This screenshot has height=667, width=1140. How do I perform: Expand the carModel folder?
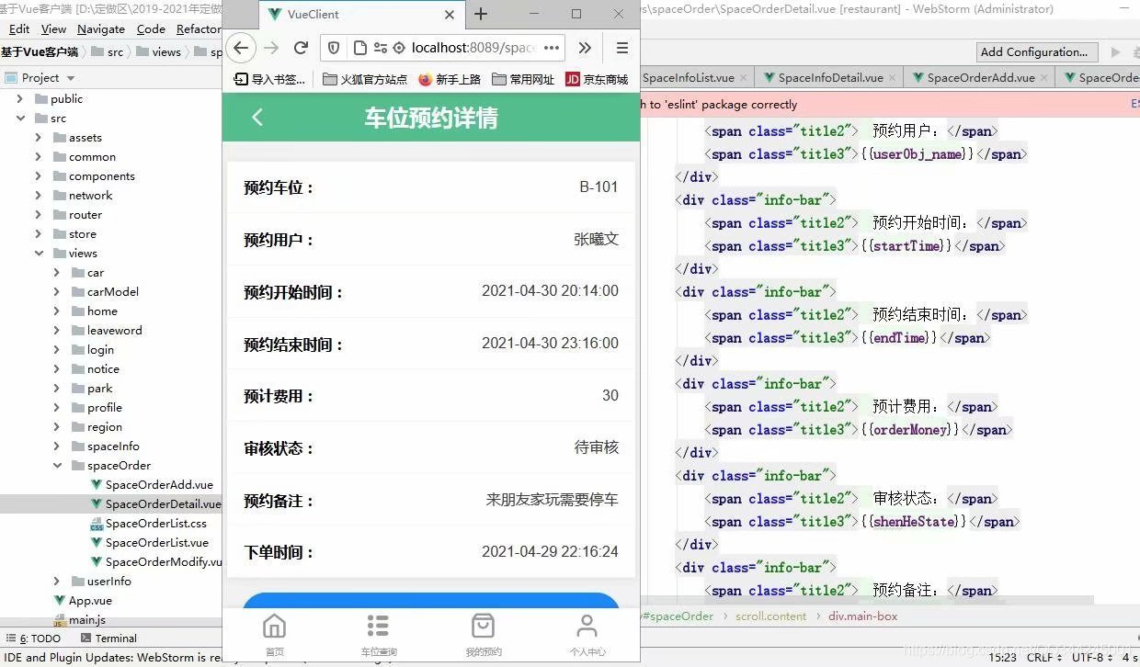[x=56, y=291]
